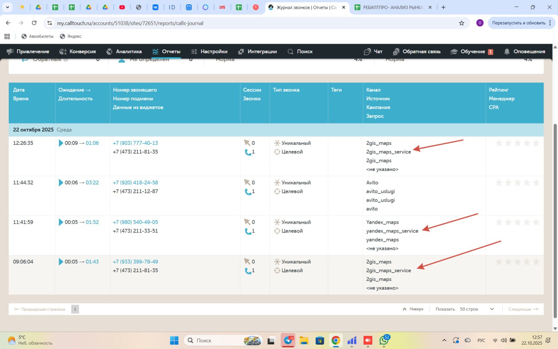Open the Отчеты menu

pyautogui.click(x=166, y=51)
